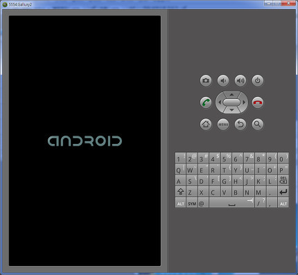This screenshot has width=298, height=275.
Task: Click the X key
Action: coord(203,191)
